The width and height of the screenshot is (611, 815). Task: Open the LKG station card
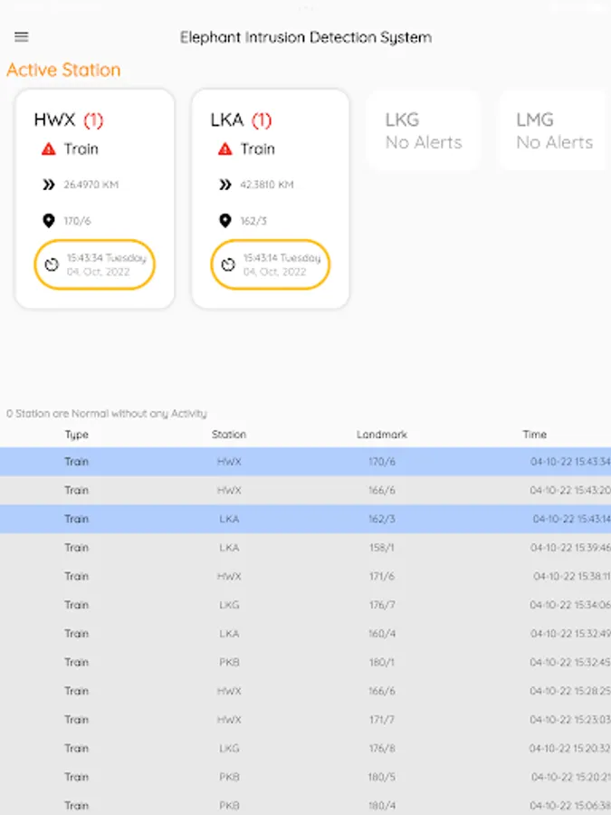click(x=424, y=130)
